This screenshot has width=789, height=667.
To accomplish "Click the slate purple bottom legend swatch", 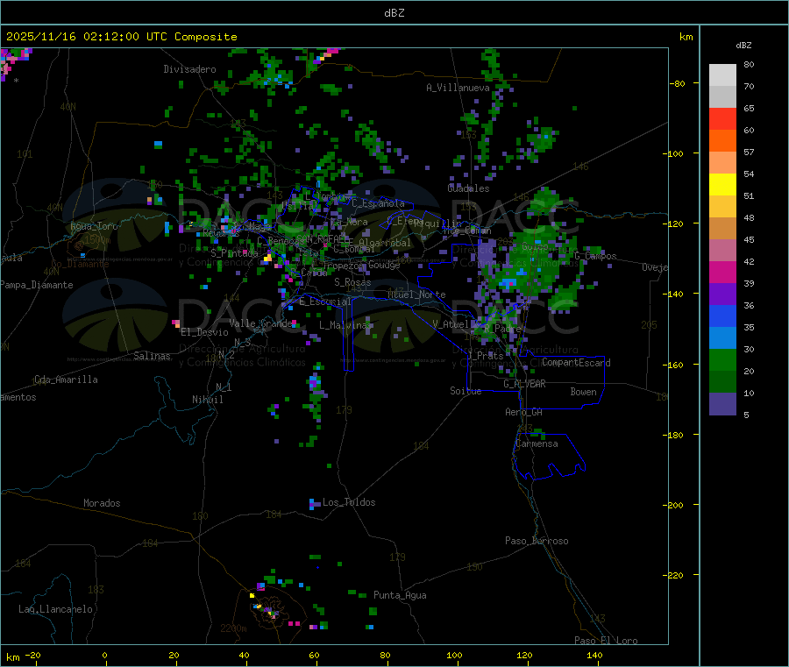I will pyautogui.click(x=722, y=404).
